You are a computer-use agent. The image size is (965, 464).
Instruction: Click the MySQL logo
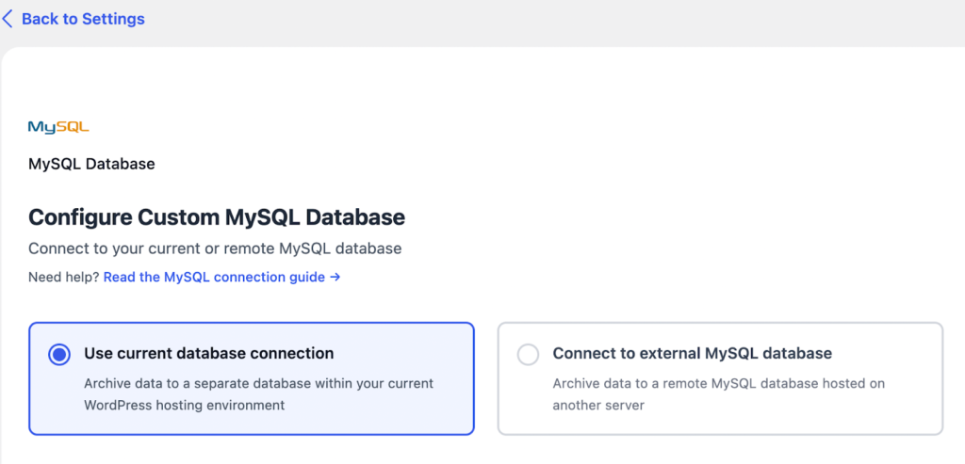click(x=59, y=127)
